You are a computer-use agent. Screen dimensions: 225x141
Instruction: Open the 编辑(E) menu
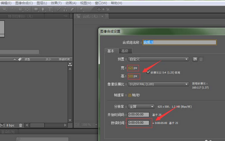(x=6, y=3)
